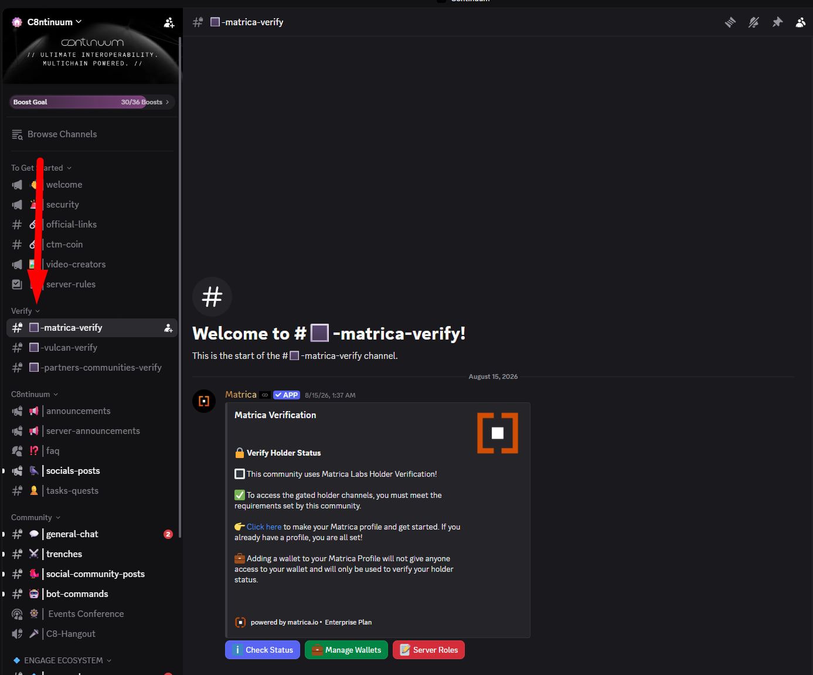Image resolution: width=813 pixels, height=675 pixels.
Task: Open the video-creators channel
Action: [x=92, y=264]
